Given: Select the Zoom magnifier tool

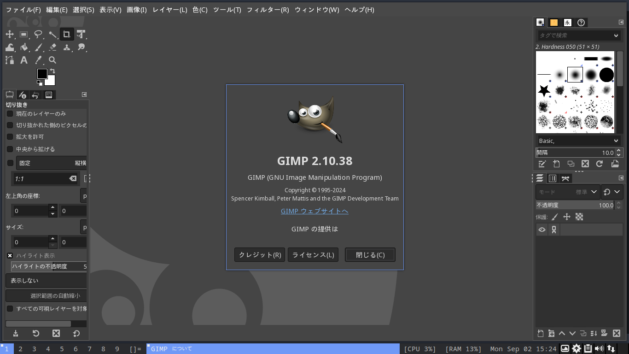Looking at the screenshot, I should pyautogui.click(x=52, y=60).
